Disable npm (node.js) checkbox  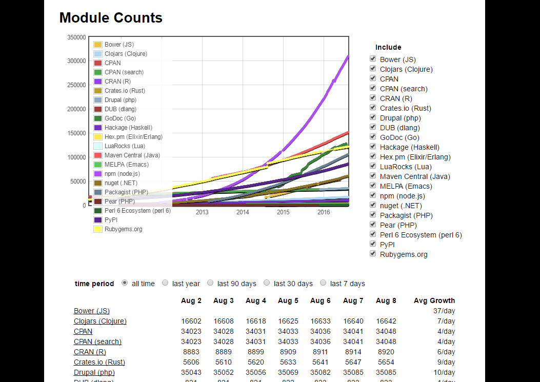(x=373, y=195)
